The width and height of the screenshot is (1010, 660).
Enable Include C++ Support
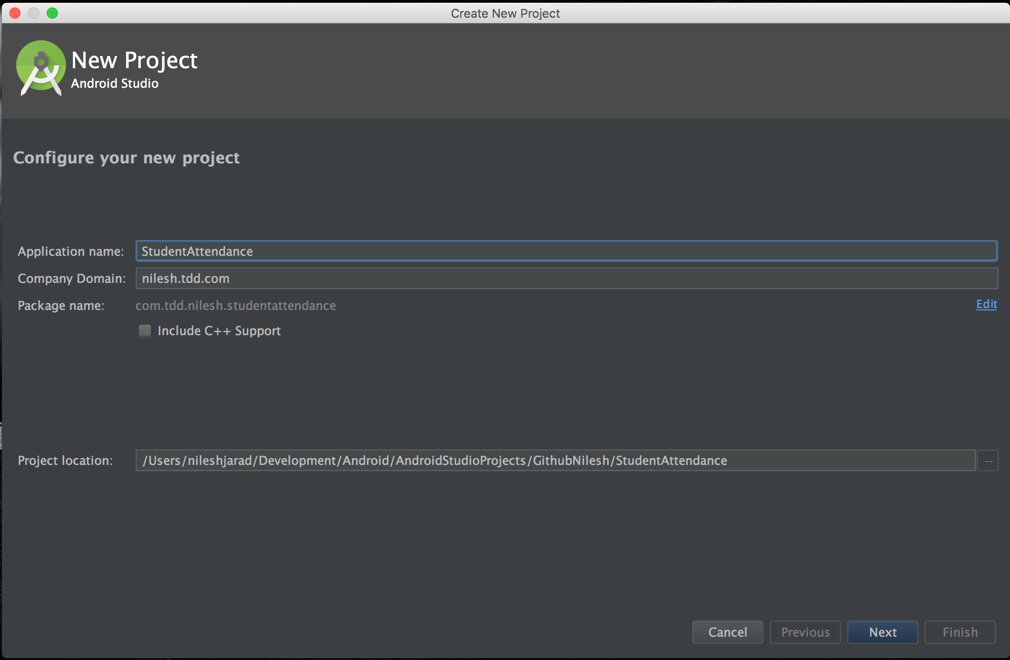point(145,330)
